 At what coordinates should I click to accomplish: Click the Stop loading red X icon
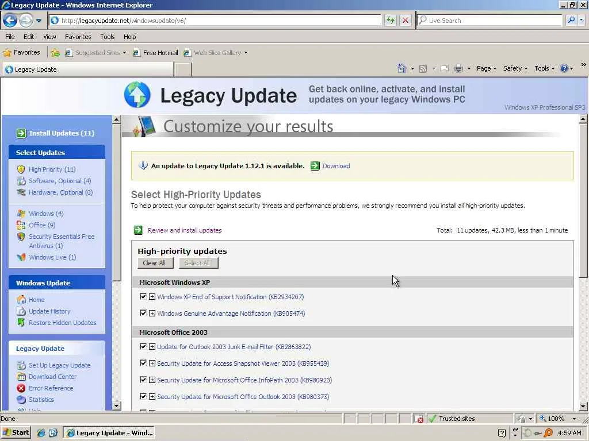pyautogui.click(x=406, y=20)
